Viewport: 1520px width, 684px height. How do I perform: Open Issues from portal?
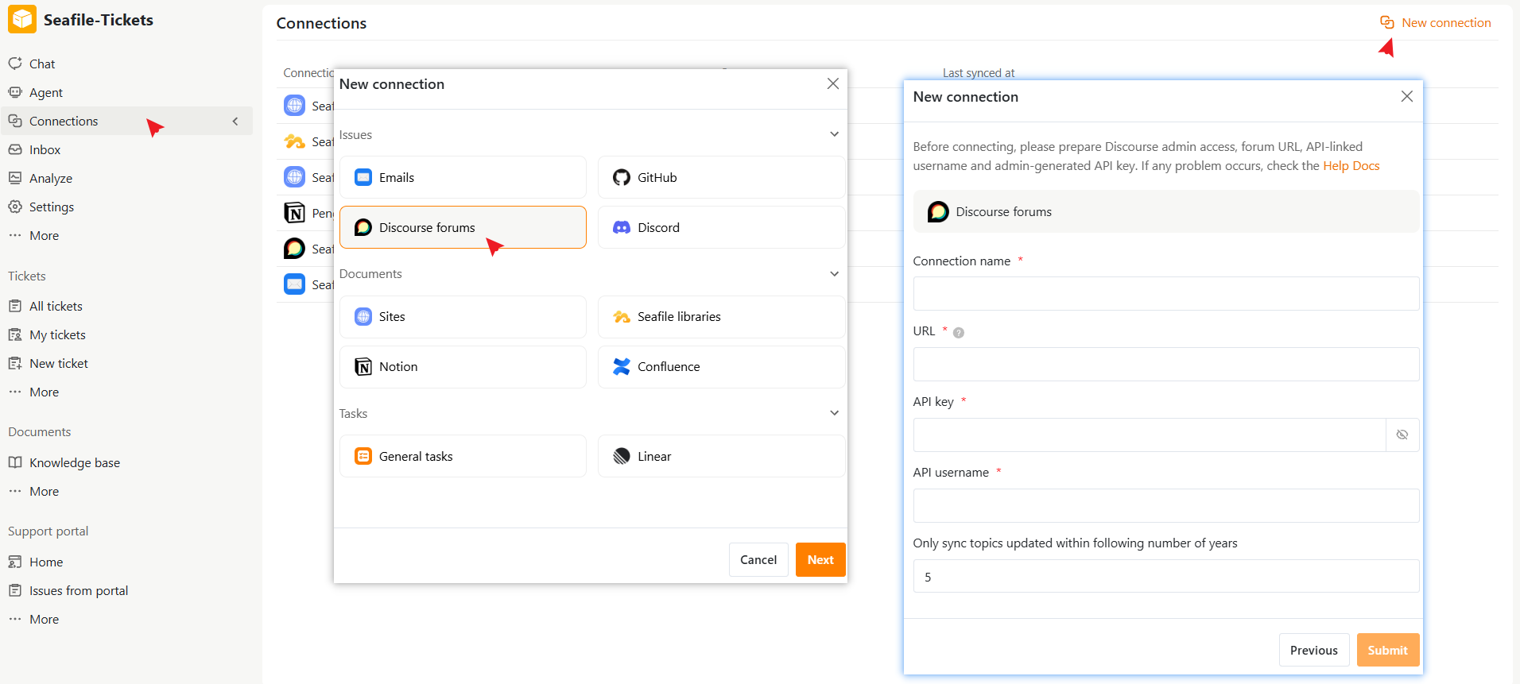point(78,590)
